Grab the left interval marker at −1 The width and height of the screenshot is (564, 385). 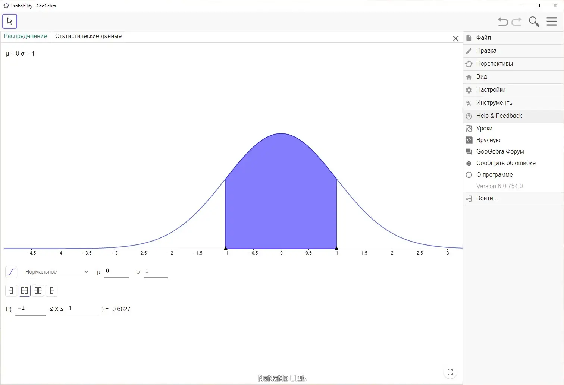225,248
